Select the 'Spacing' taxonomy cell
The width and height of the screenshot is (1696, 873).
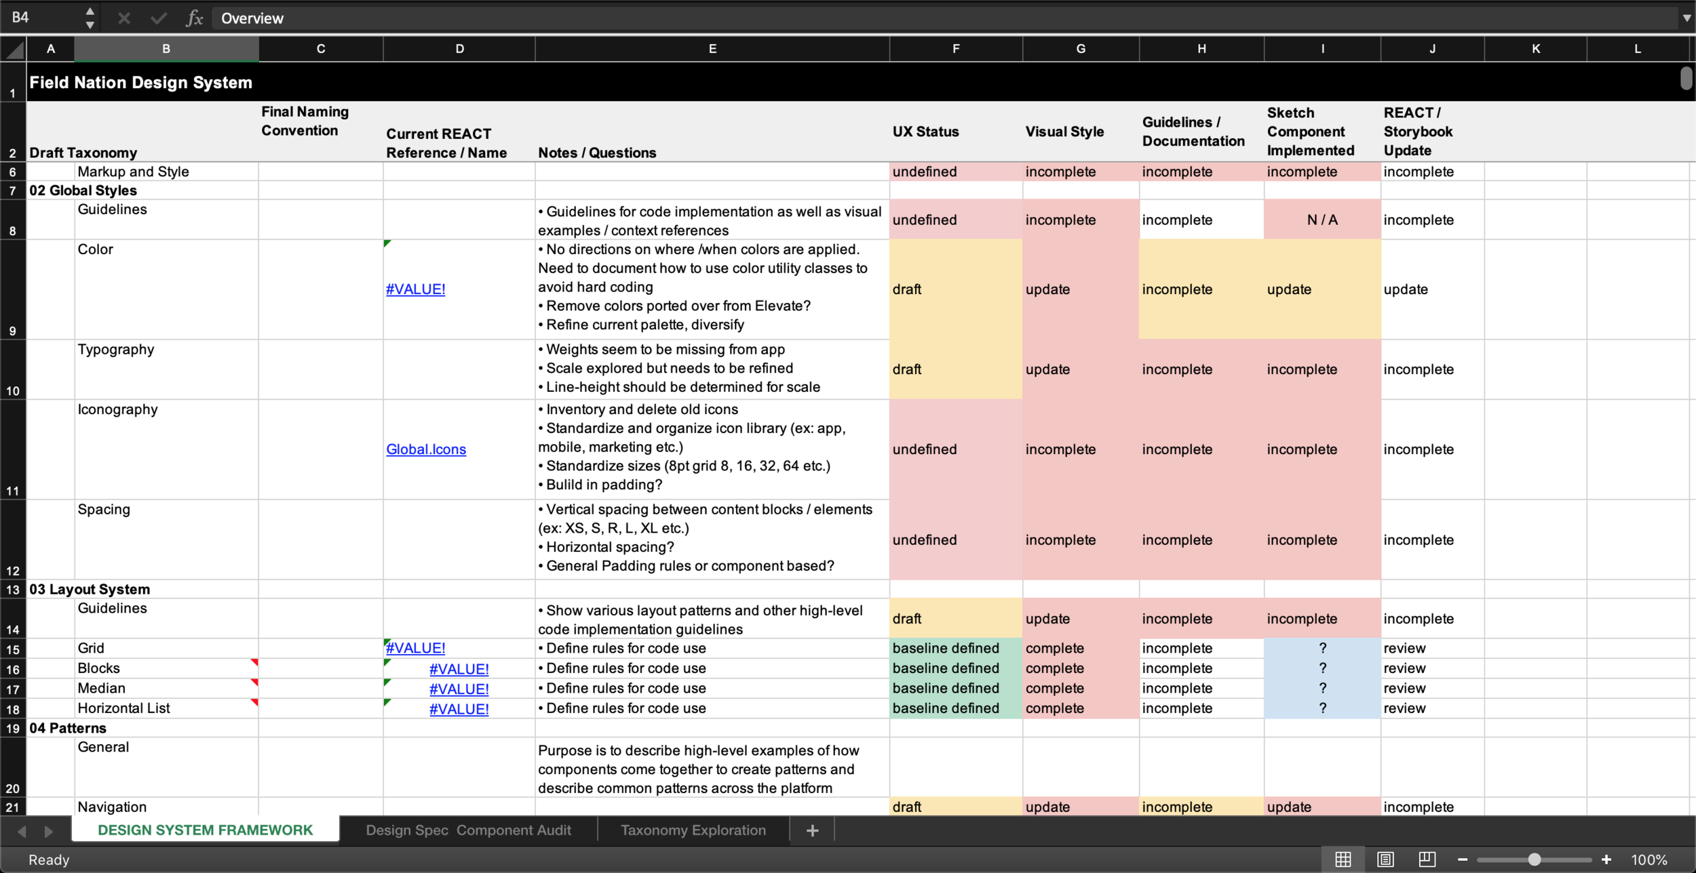click(166, 540)
